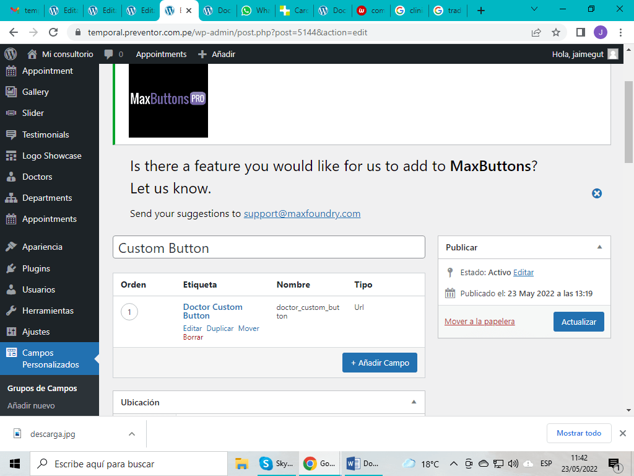Open the Departments sidebar menu
634x476 pixels.
47,198
